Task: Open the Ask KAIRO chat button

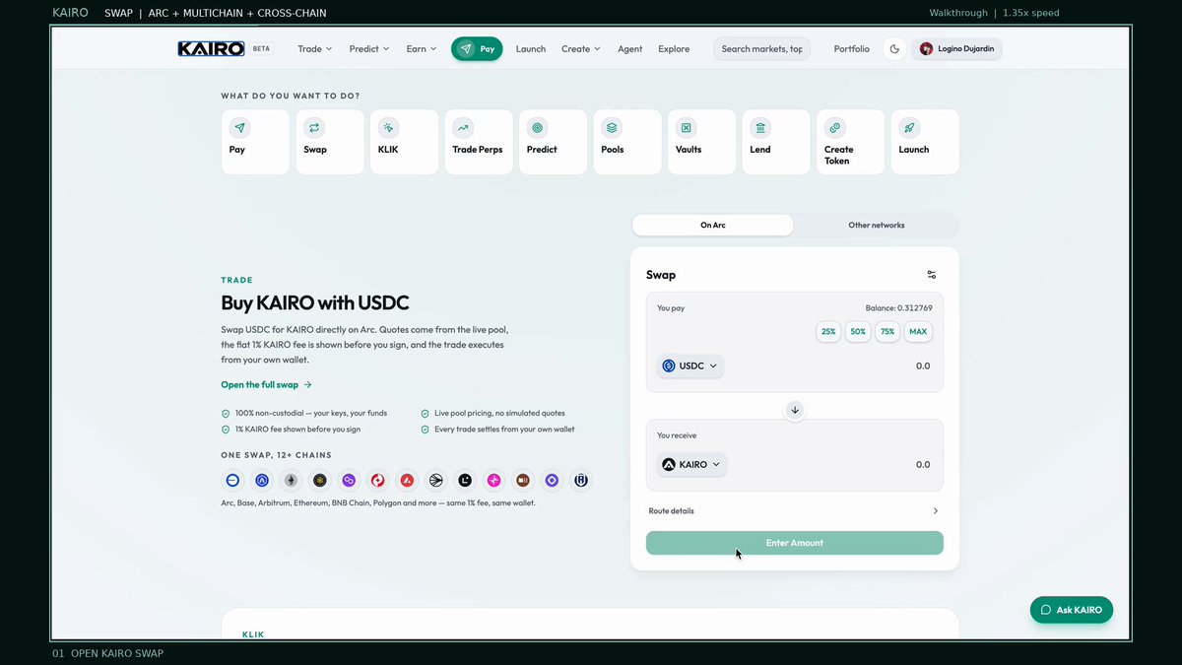Action: click(x=1072, y=610)
